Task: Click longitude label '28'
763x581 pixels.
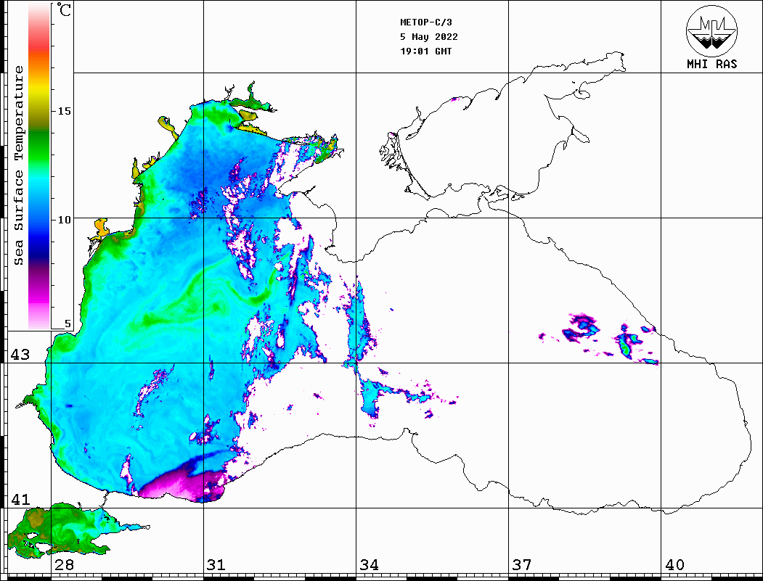Action: (64, 565)
